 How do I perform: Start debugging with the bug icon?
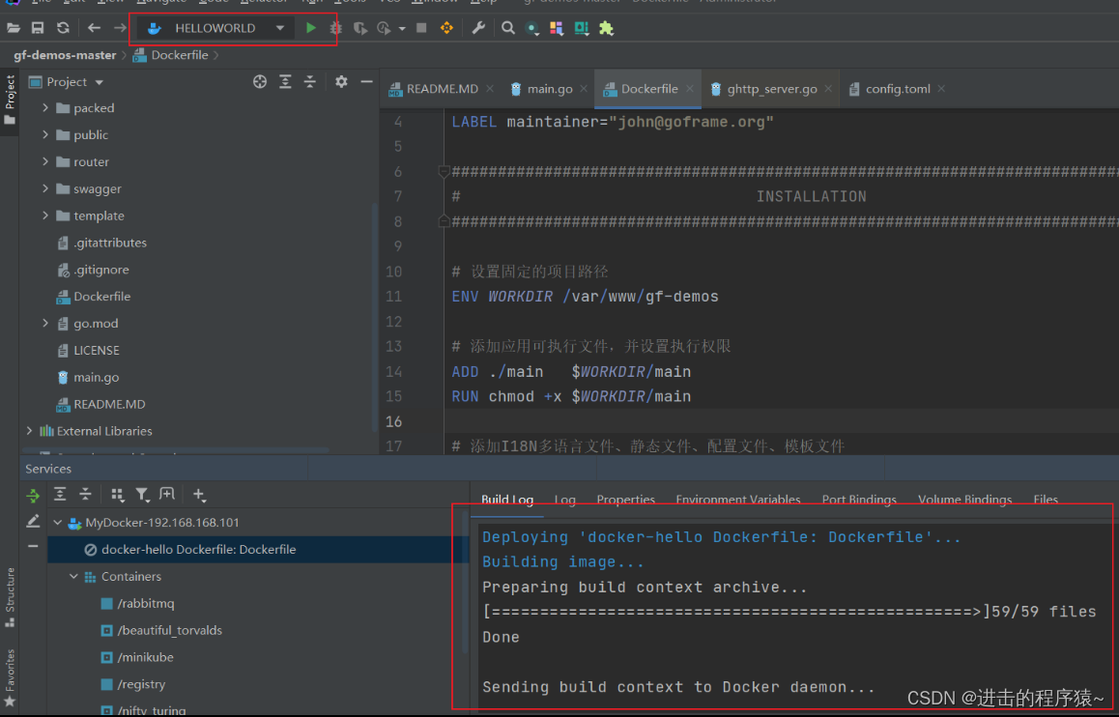pos(335,28)
